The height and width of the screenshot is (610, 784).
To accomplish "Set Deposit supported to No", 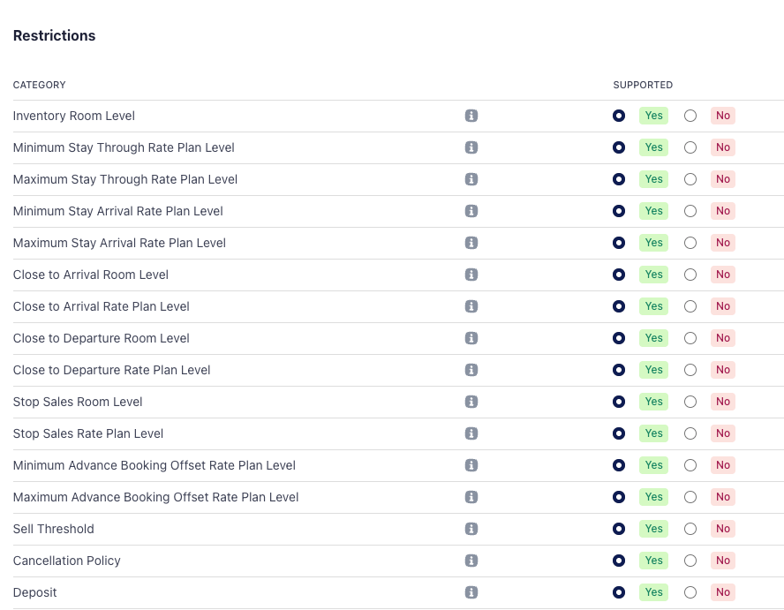I will click(x=690, y=592).
